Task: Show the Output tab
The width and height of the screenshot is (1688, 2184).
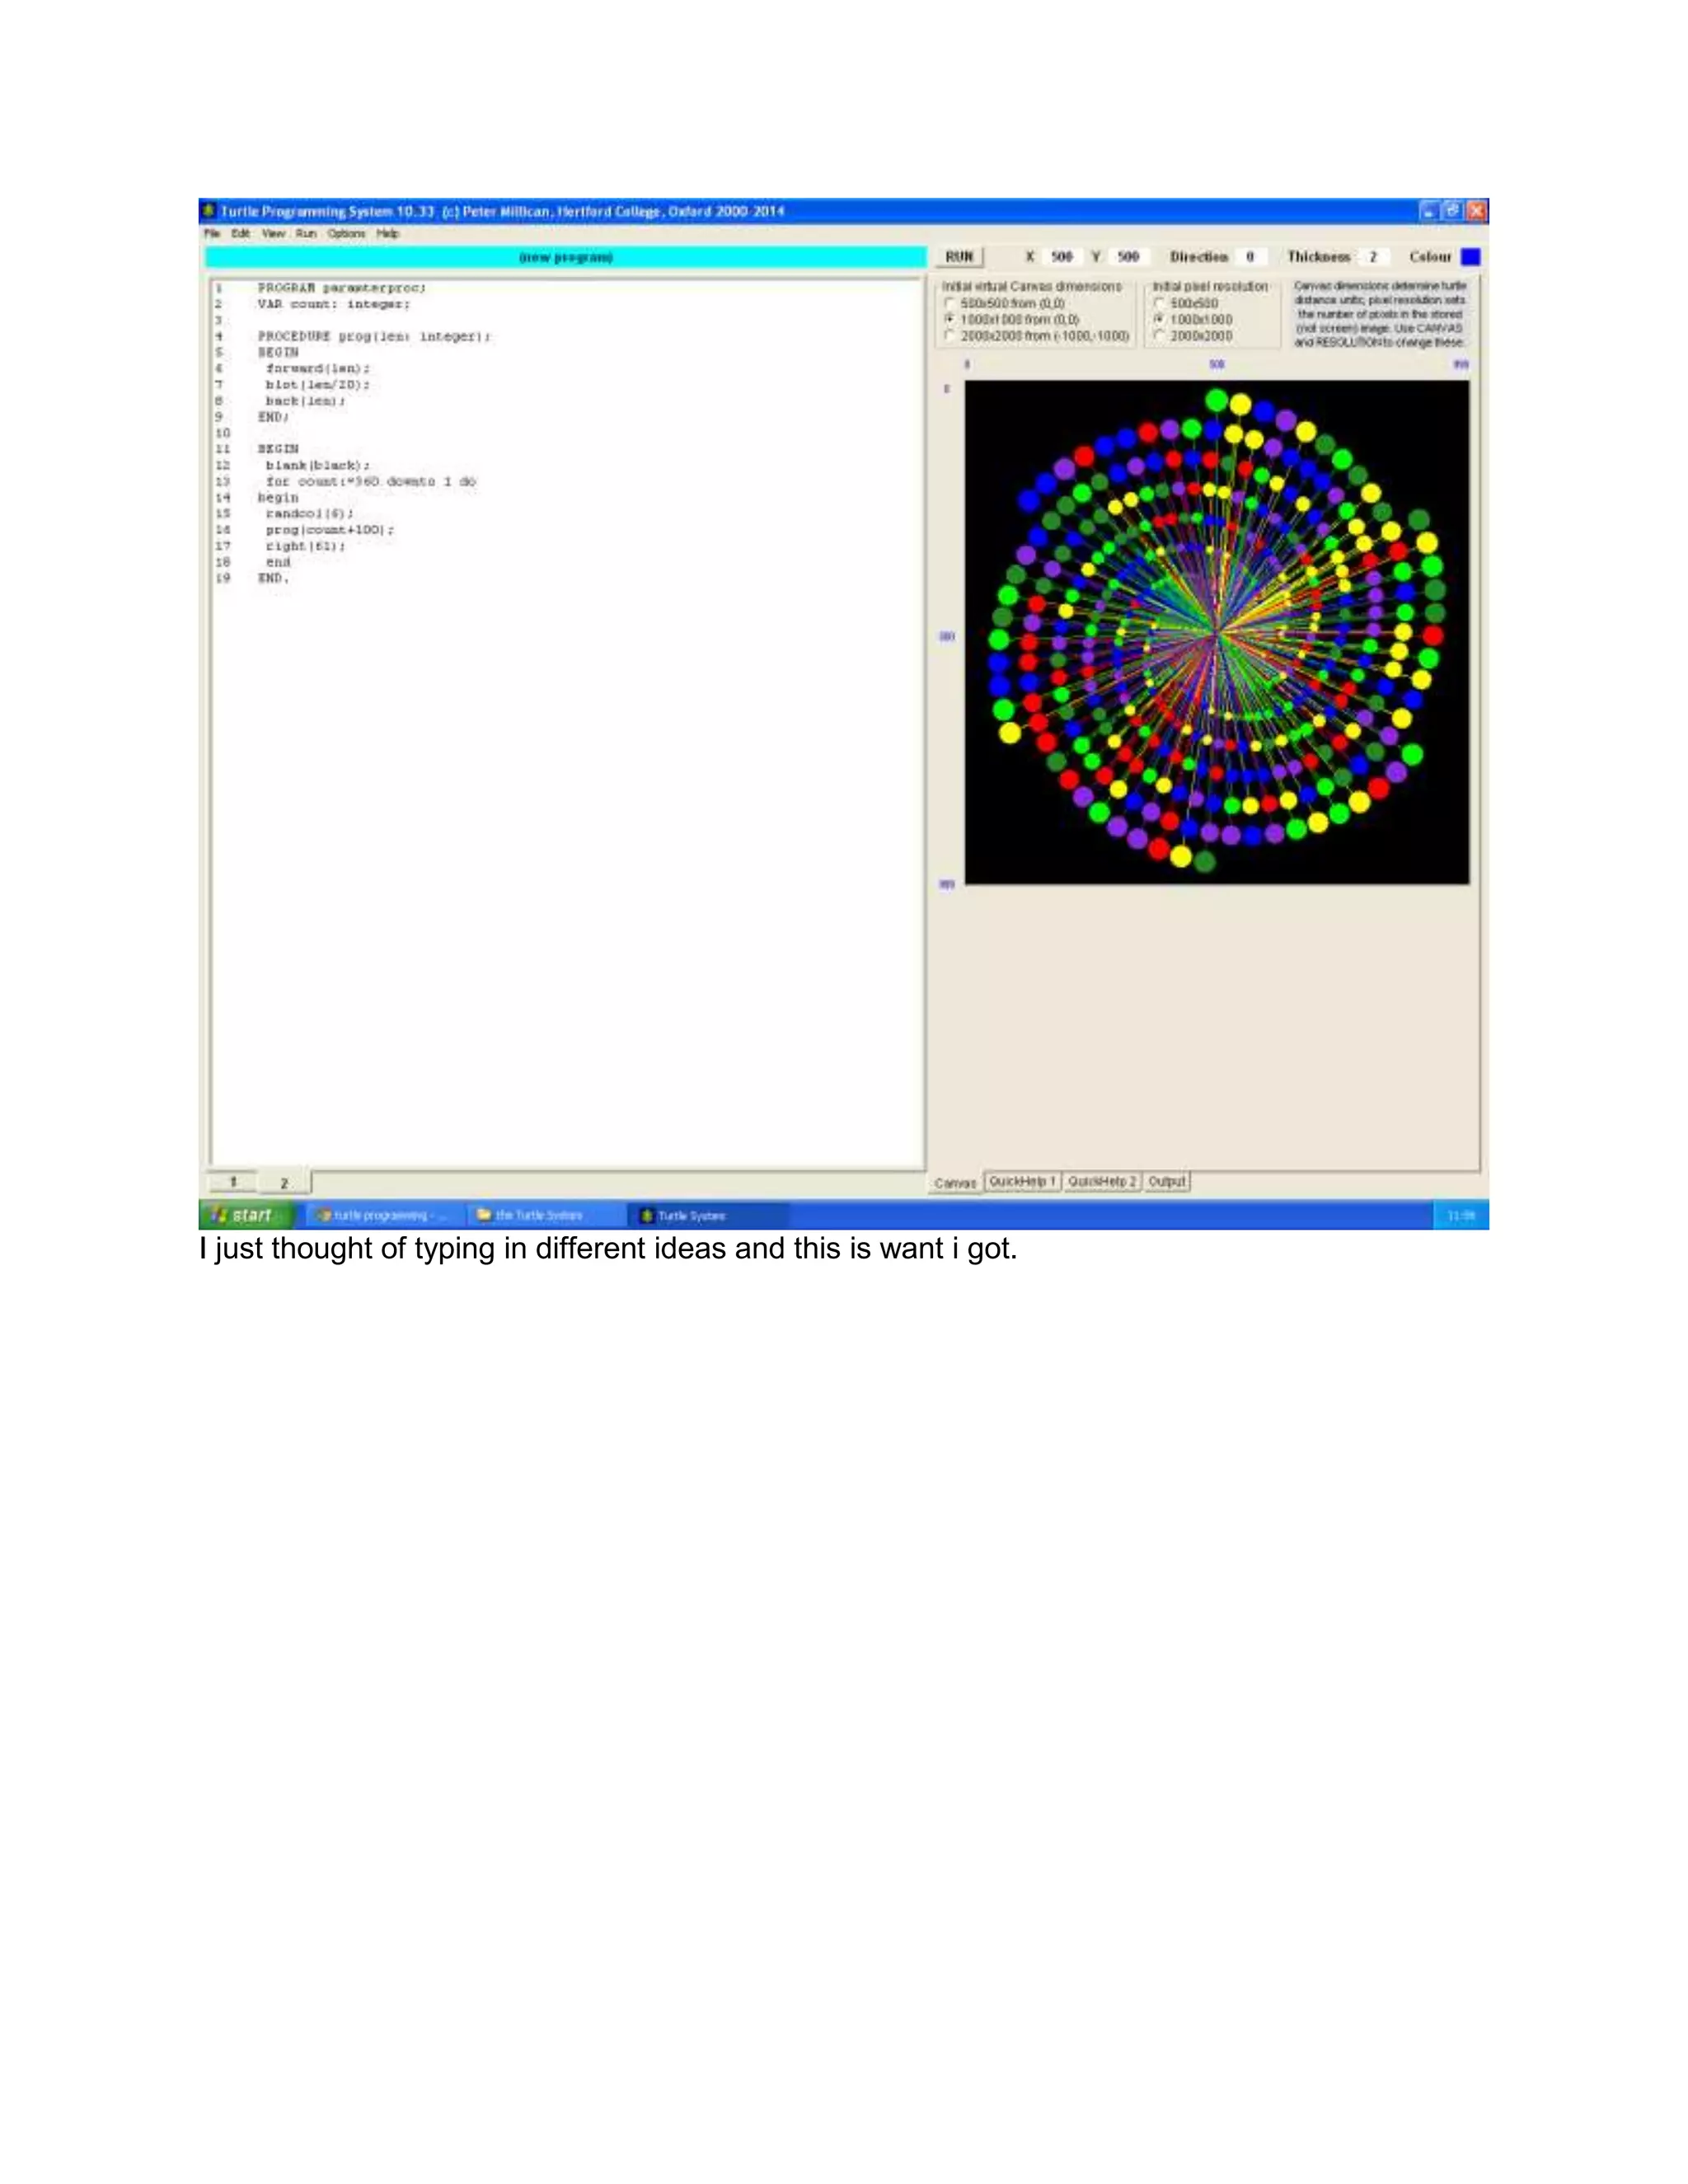Action: tap(1166, 1181)
